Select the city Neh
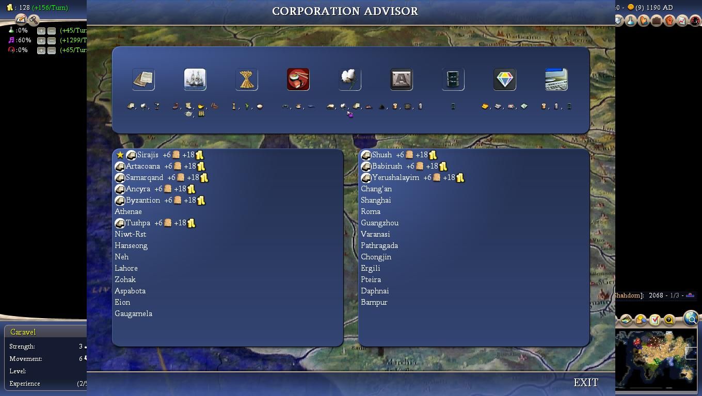This screenshot has height=396, width=702. click(x=122, y=257)
